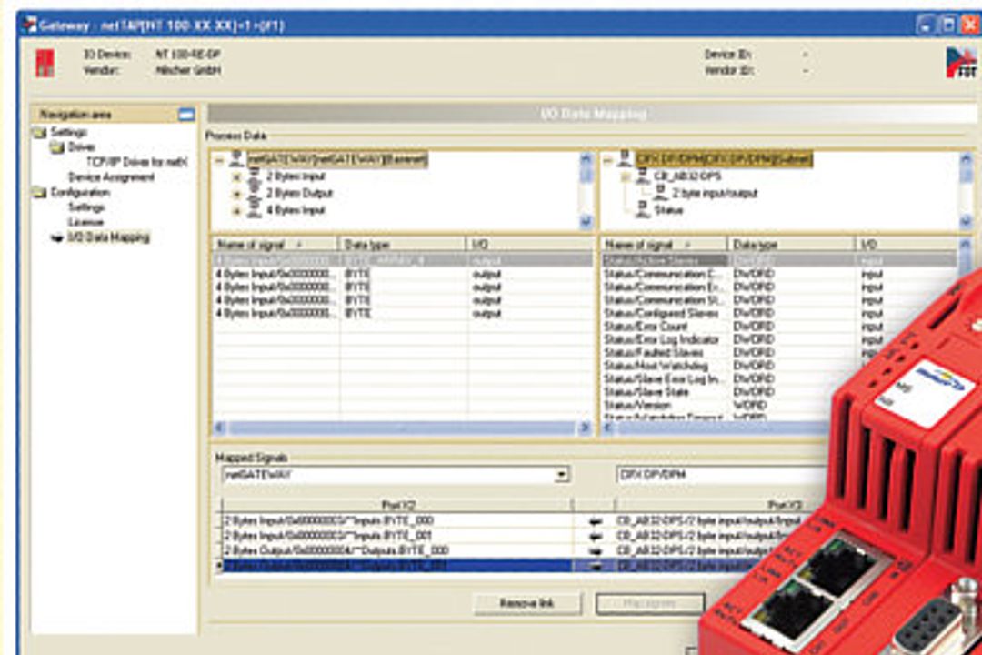Collapse the DPX DP/DPM root tree node
Image resolution: width=982 pixels, height=655 pixels.
coord(606,160)
